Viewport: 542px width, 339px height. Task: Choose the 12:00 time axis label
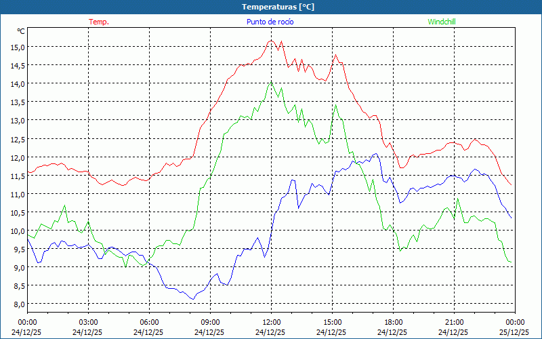[x=271, y=322]
